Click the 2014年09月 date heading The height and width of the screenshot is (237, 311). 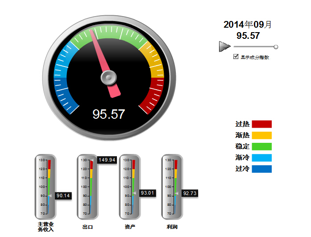coord(248,25)
